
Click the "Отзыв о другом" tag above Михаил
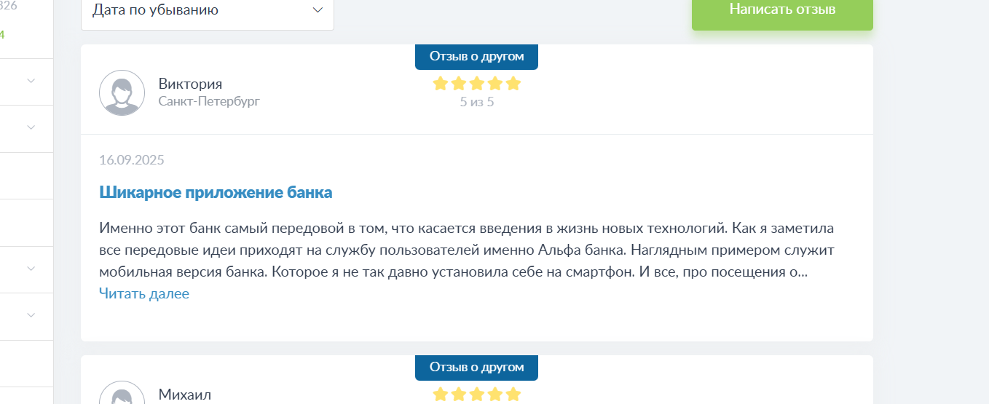[476, 368]
